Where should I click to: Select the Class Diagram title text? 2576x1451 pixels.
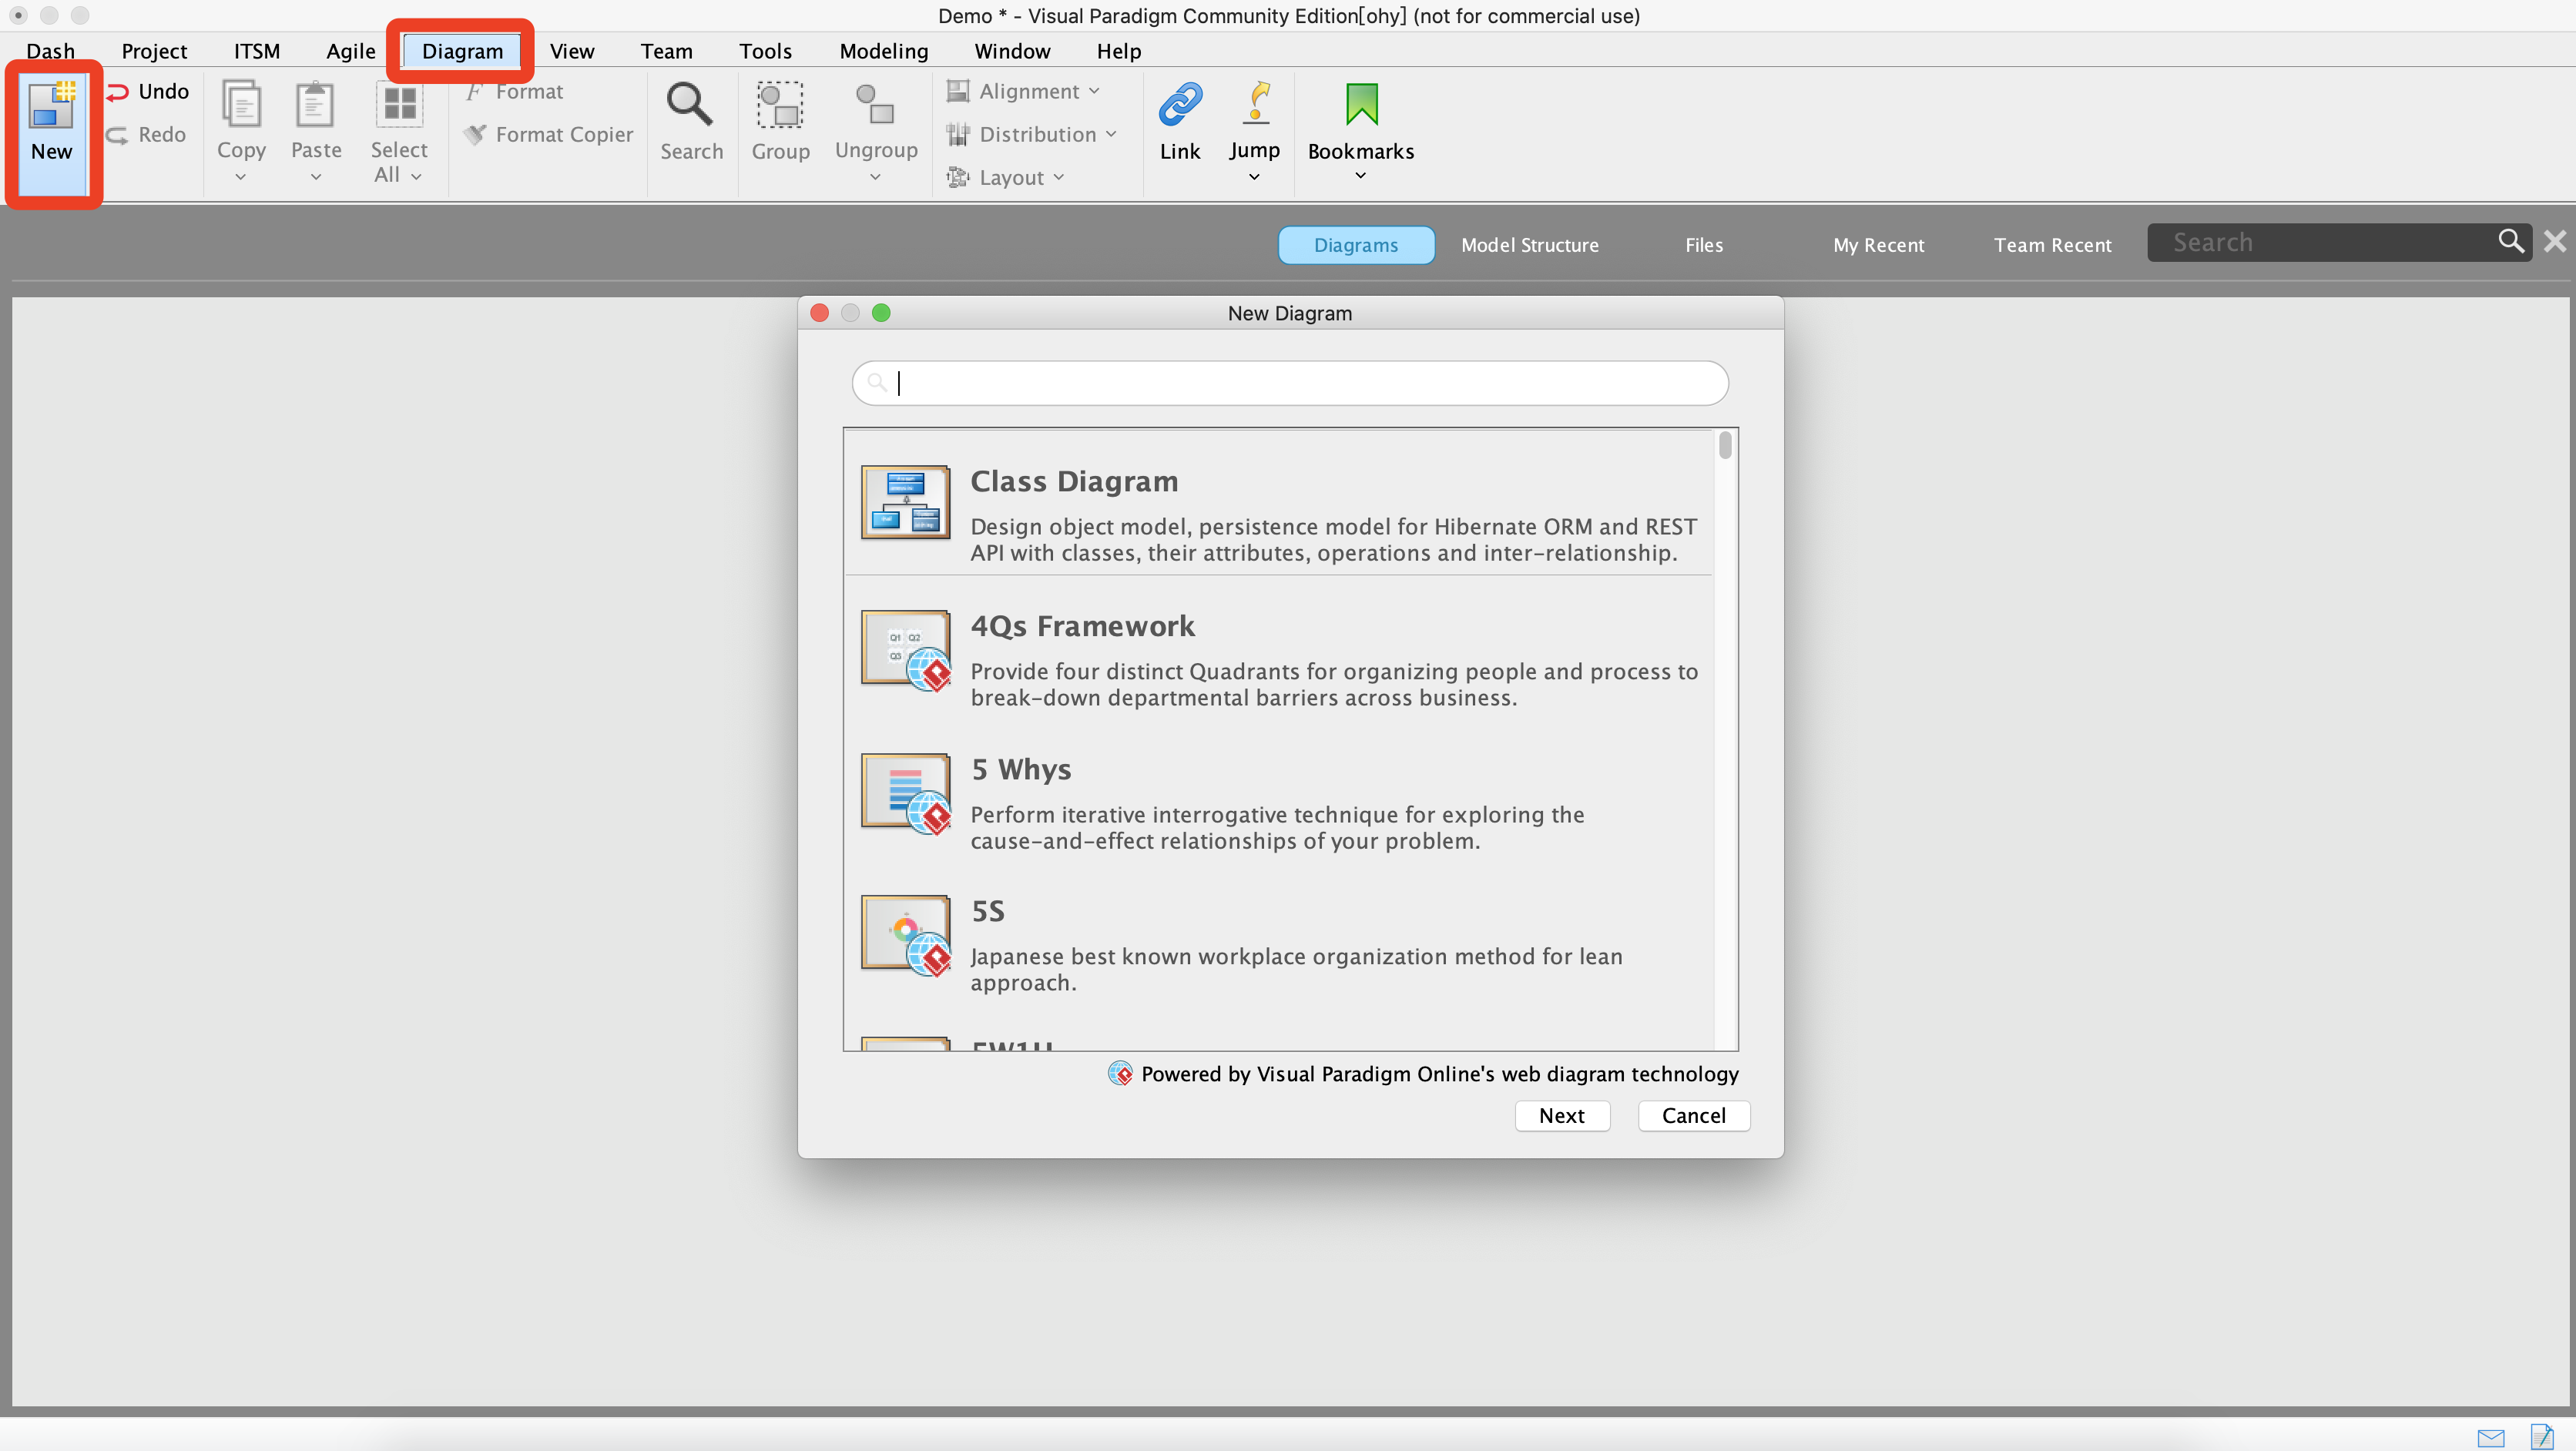tap(1074, 481)
